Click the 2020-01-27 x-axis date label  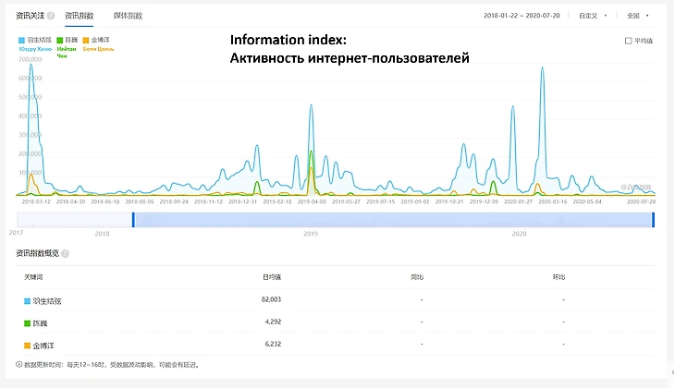click(519, 201)
